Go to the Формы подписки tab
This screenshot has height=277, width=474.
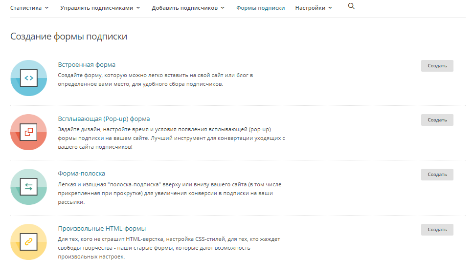pyautogui.click(x=260, y=8)
